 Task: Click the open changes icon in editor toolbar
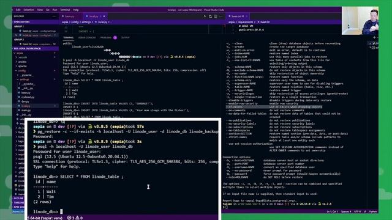click(210, 16)
